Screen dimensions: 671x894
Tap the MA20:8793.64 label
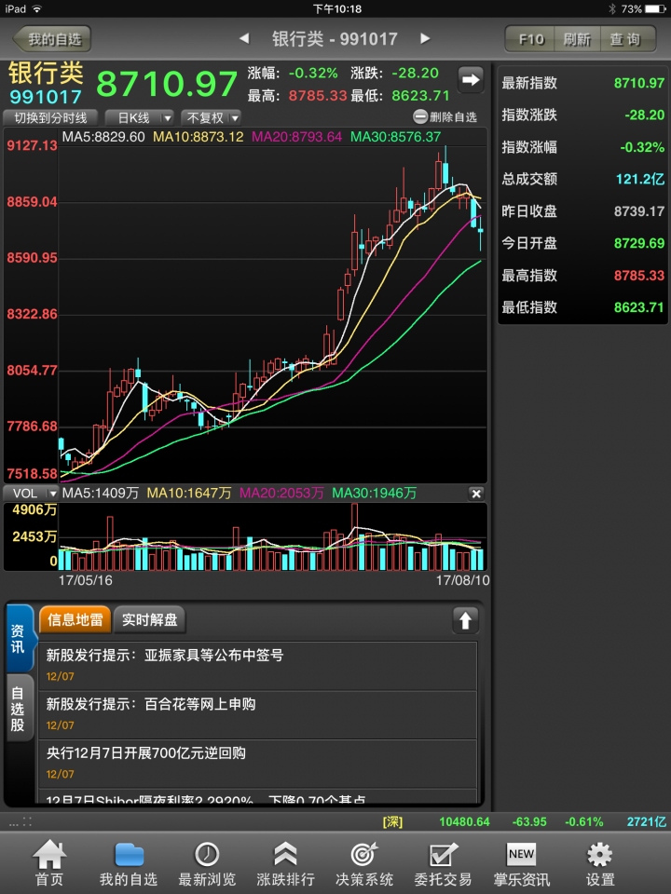pyautogui.click(x=296, y=137)
